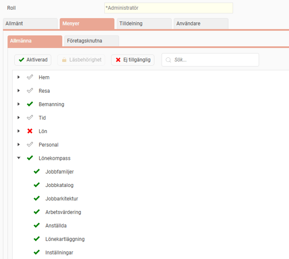Click the green checkmark next to Jobbkatalog
Viewport: 289px width, 259px height.
pos(37,185)
